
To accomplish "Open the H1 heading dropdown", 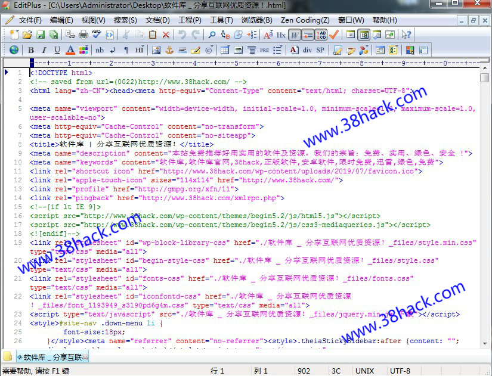I will [140, 50].
